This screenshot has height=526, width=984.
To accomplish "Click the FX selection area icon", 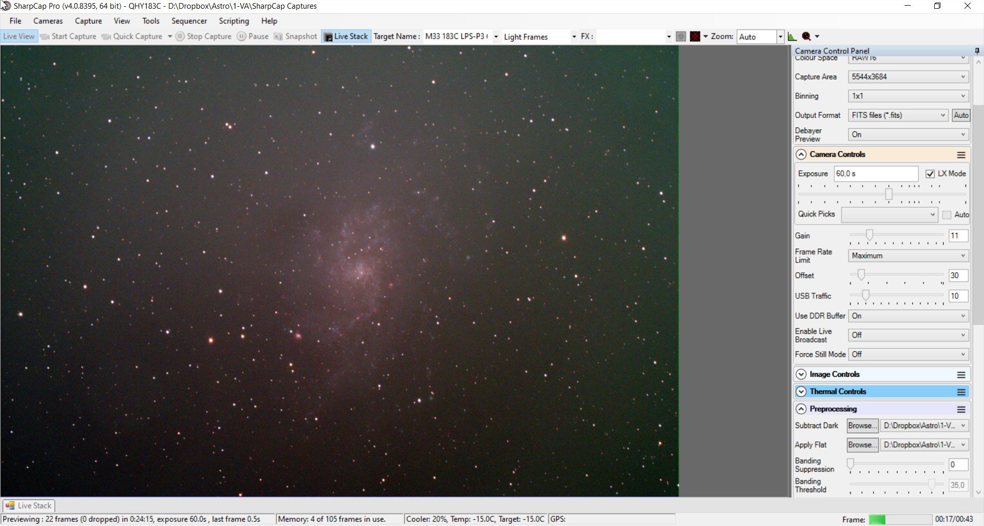I will pos(681,36).
